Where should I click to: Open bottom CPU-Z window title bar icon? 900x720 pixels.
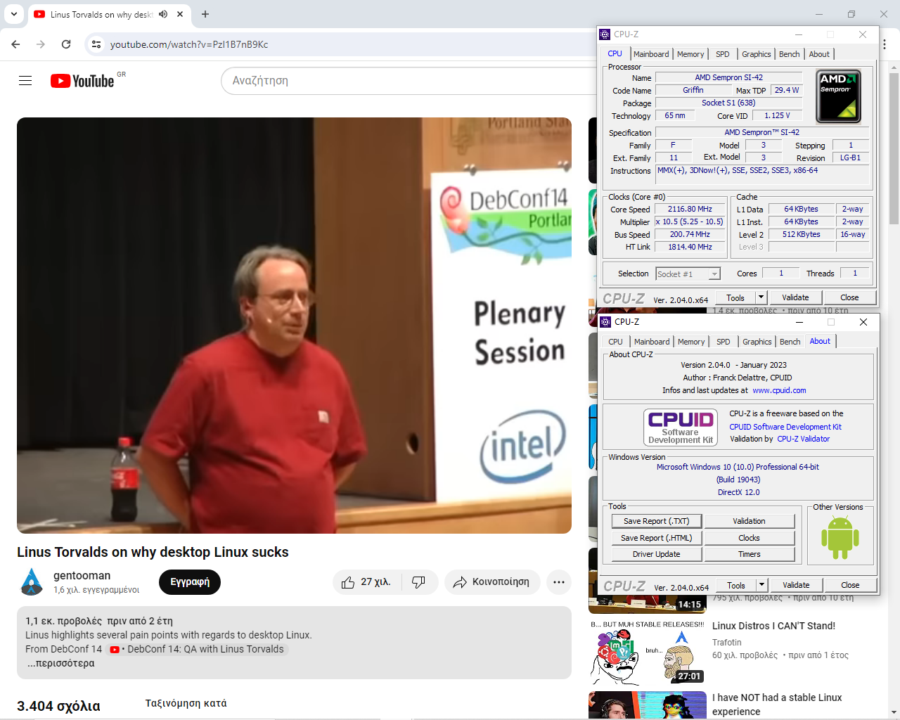point(605,322)
